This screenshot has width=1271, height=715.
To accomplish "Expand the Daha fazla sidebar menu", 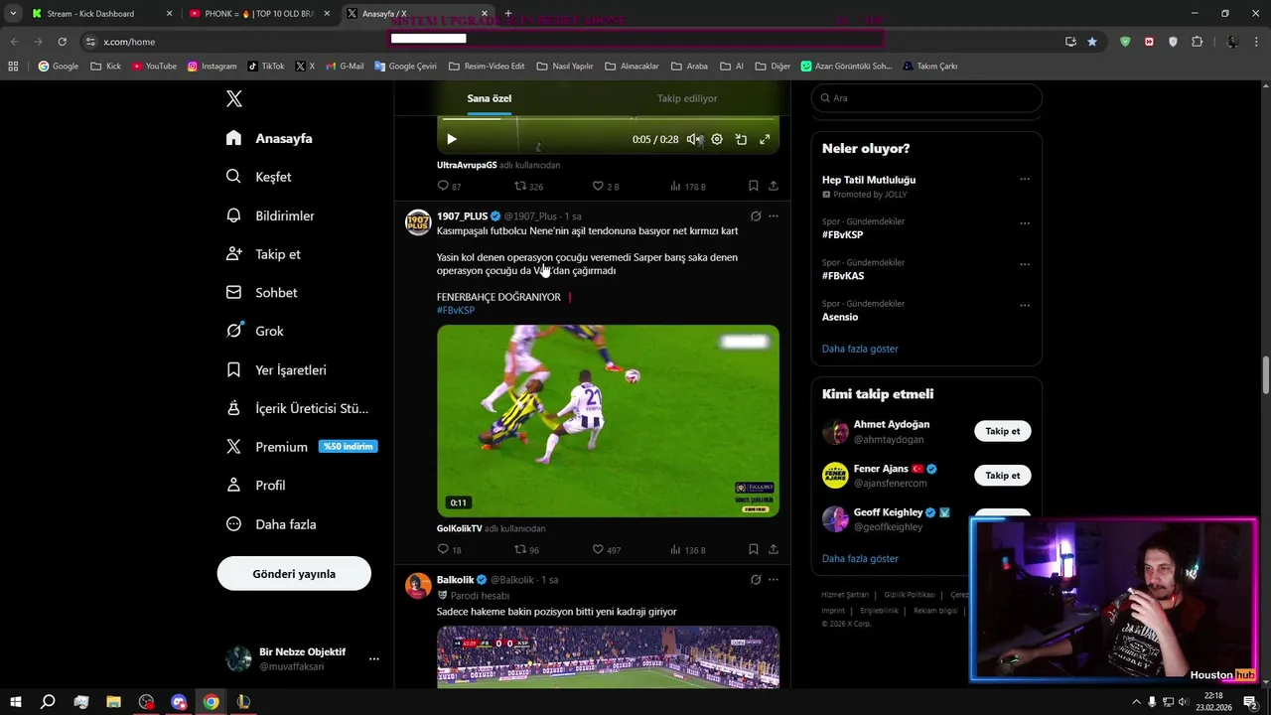I will pos(271,524).
